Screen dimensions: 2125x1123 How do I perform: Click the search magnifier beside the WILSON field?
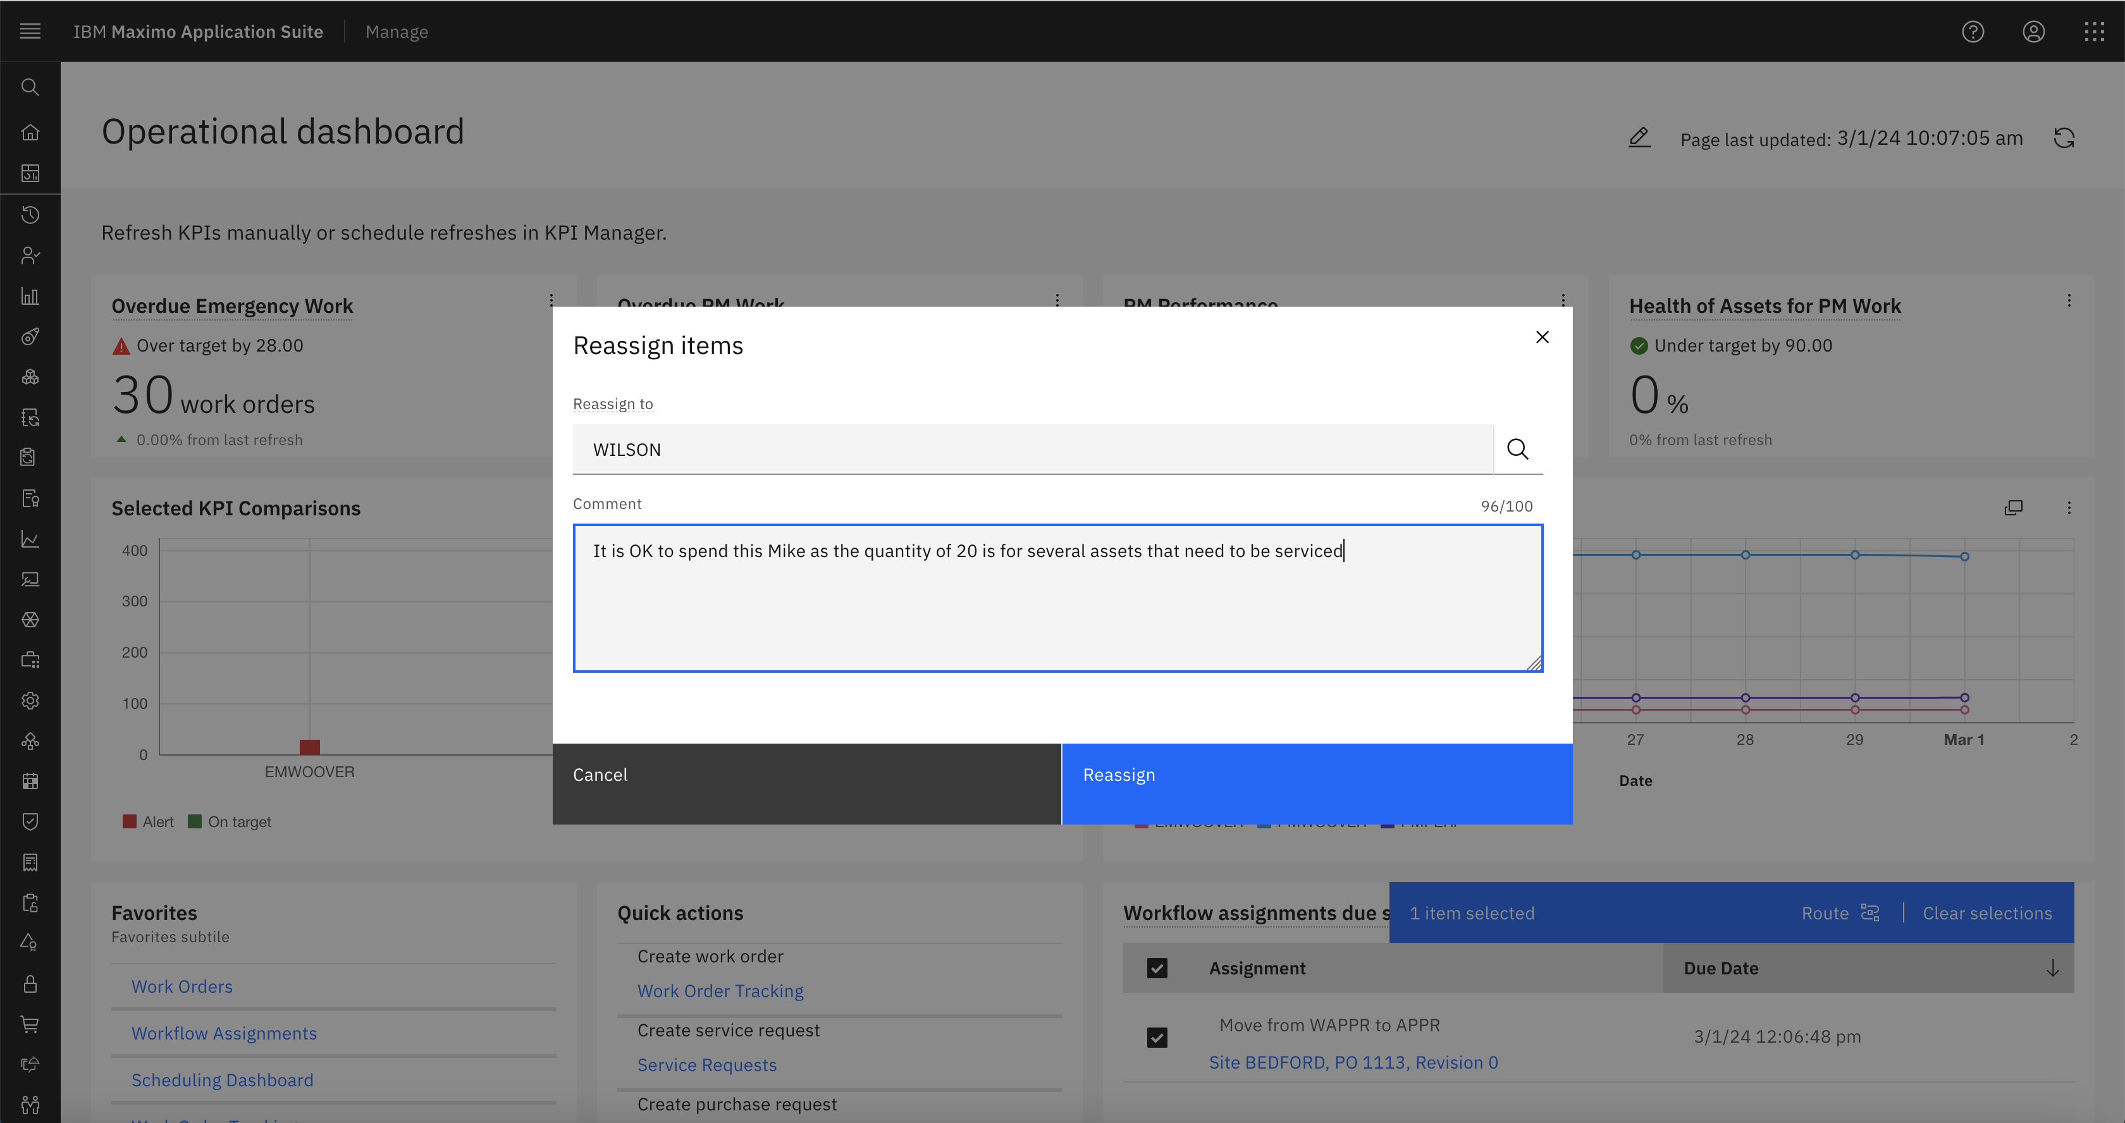pyautogui.click(x=1518, y=450)
